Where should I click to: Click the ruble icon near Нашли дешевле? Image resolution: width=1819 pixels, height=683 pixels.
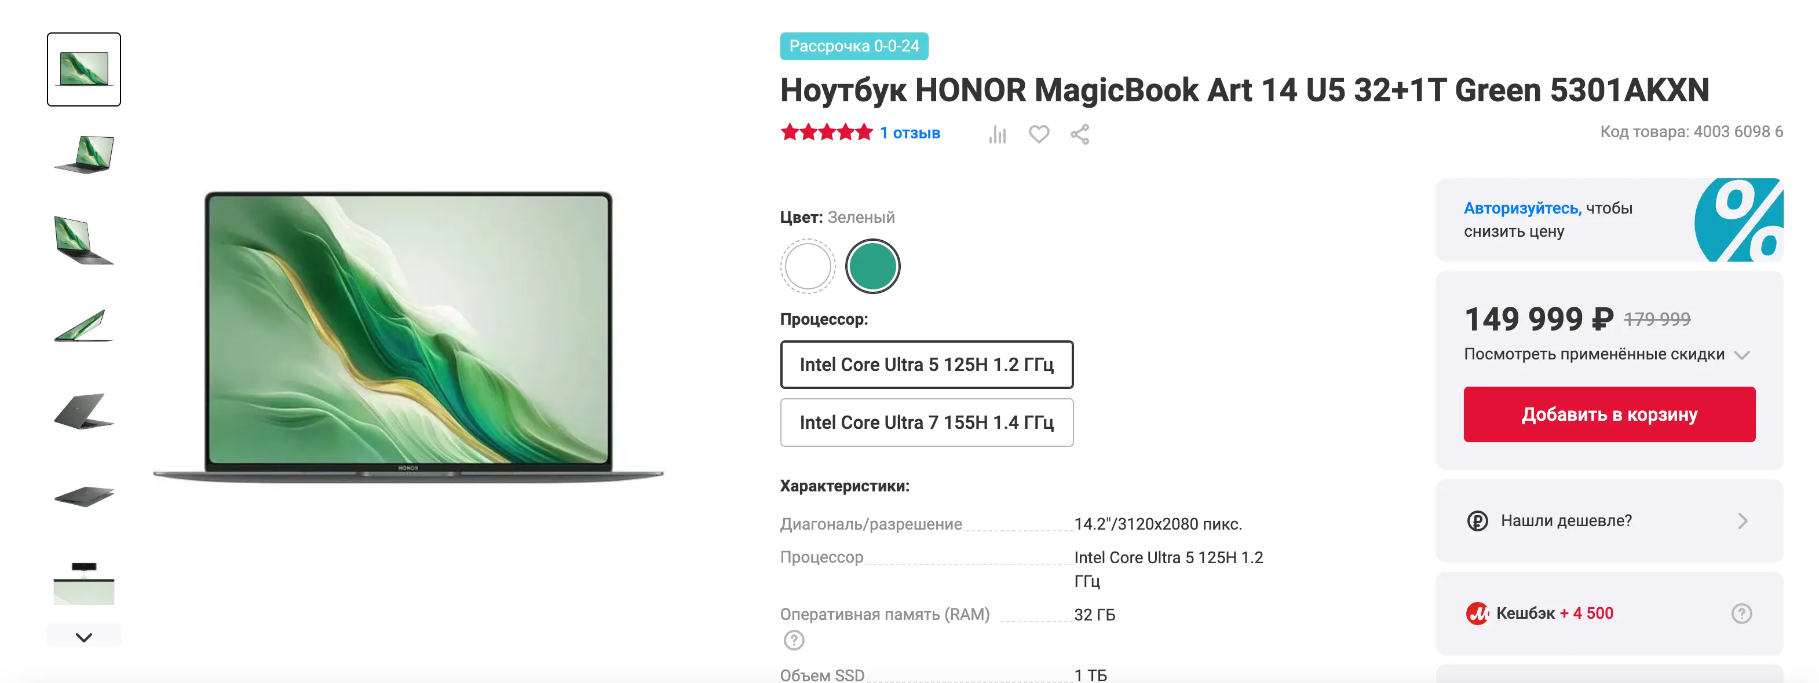coord(1477,521)
